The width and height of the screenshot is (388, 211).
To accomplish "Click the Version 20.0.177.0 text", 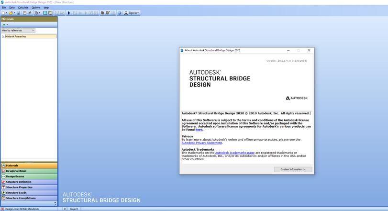I will point(287,61).
